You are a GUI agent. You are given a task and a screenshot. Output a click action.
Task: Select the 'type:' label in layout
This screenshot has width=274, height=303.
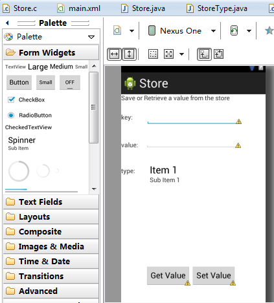click(128, 171)
